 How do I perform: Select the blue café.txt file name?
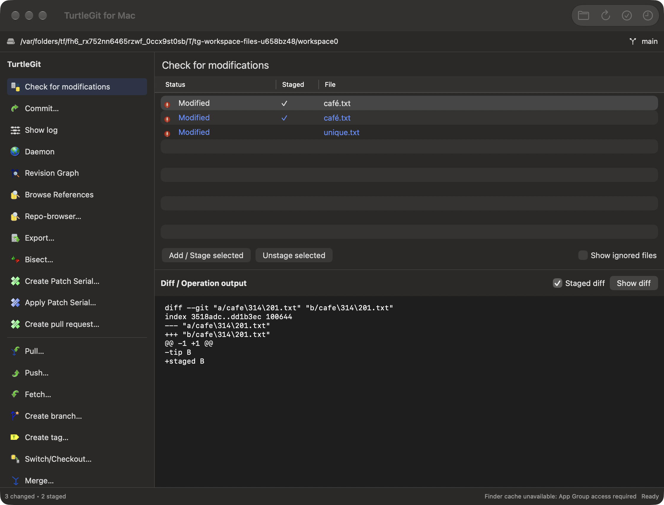pyautogui.click(x=337, y=118)
